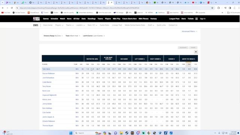Open the Twitch bookmark
The width and height of the screenshot is (240, 135).
point(45,12)
